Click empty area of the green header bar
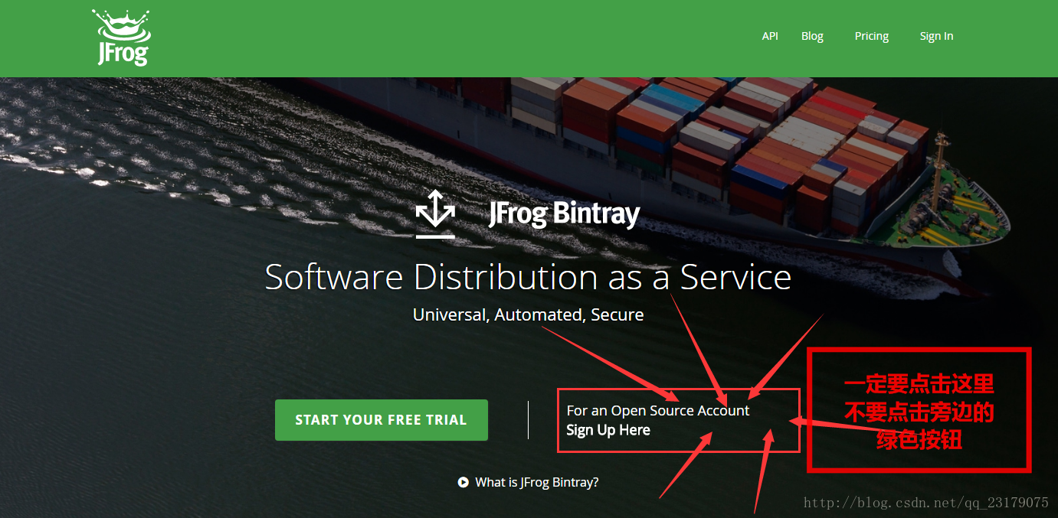 [460, 38]
